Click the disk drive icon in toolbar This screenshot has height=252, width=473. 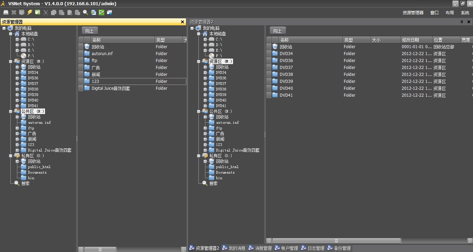pyautogui.click(x=6, y=12)
